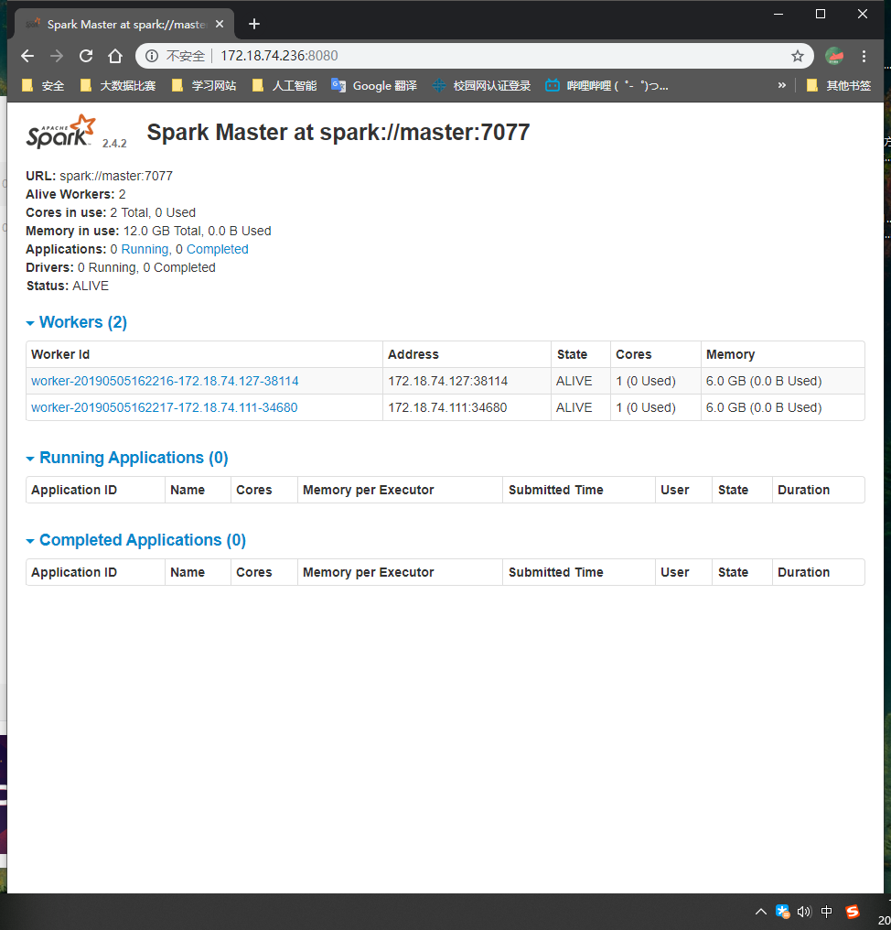The image size is (891, 930).
Task: Open the Completed applications link
Action: pyautogui.click(x=218, y=249)
